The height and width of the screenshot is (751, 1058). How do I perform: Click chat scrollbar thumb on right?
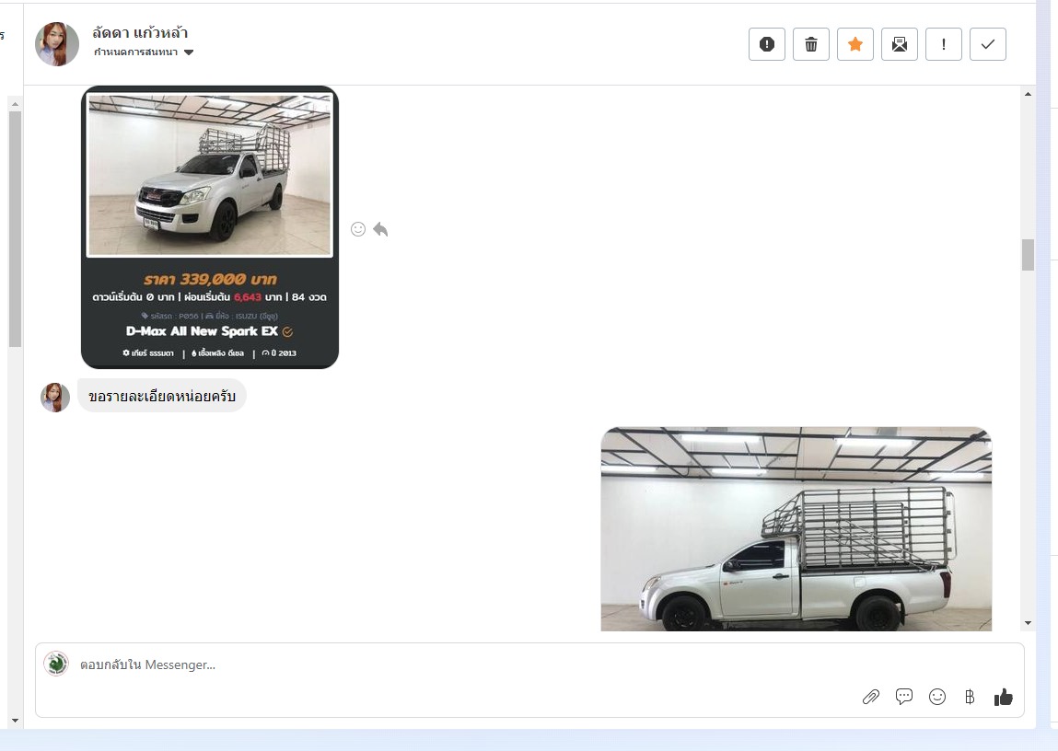point(1028,255)
